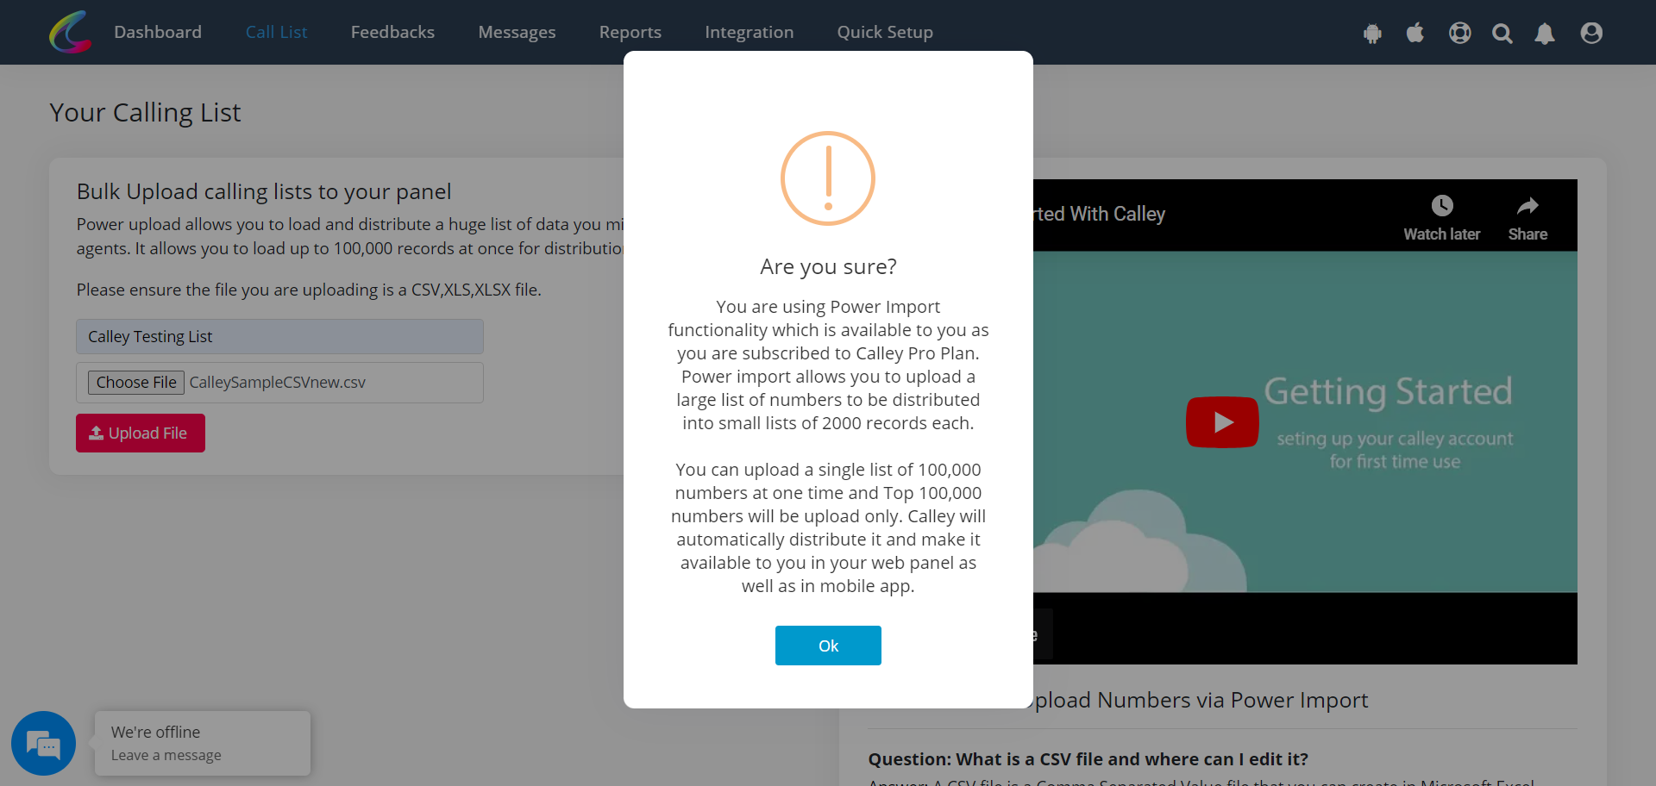Image resolution: width=1656 pixels, height=786 pixels.
Task: Click the 'pload Numbers via Power Import' heading
Action: [1201, 700]
